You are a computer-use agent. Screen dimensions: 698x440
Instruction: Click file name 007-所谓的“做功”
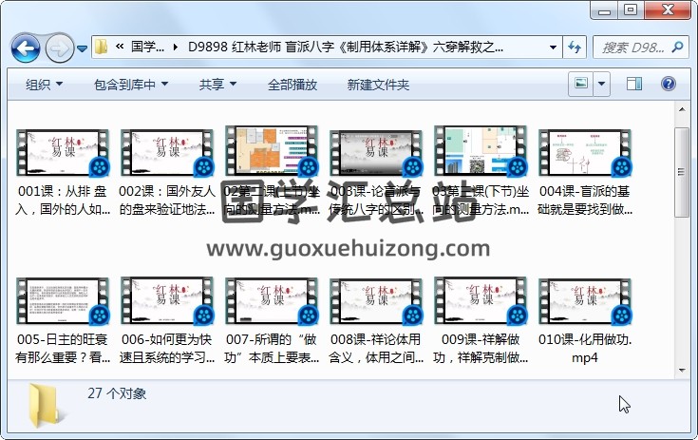(272, 348)
